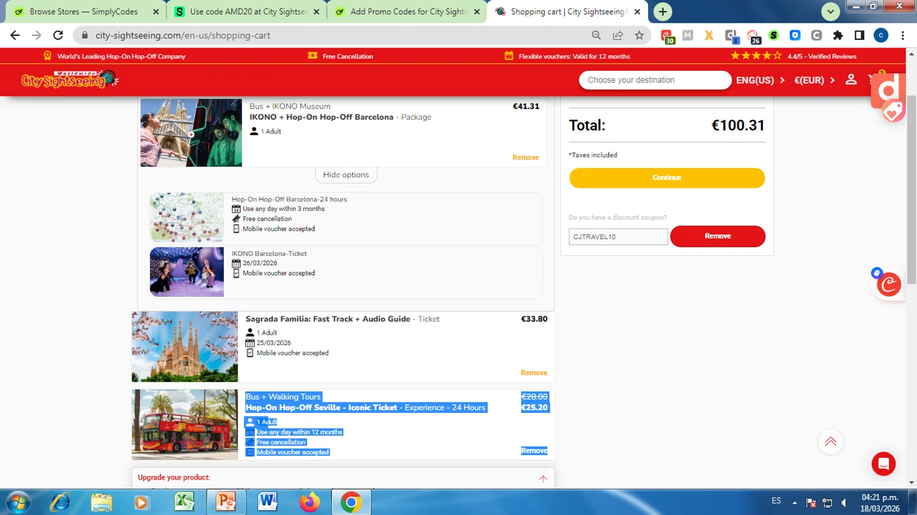Open the IKONO Barcelona-Ticket thumbnail

coord(187,272)
